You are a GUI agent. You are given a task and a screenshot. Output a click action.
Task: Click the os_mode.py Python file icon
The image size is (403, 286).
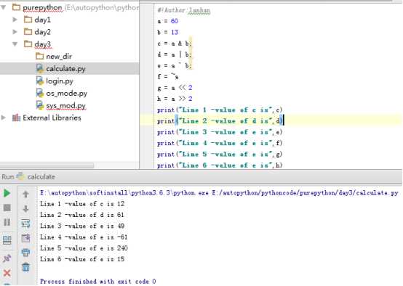tap(40, 93)
